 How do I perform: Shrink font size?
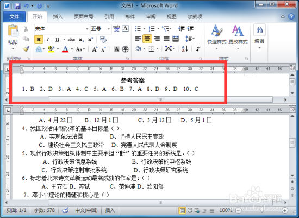click(x=103, y=49)
